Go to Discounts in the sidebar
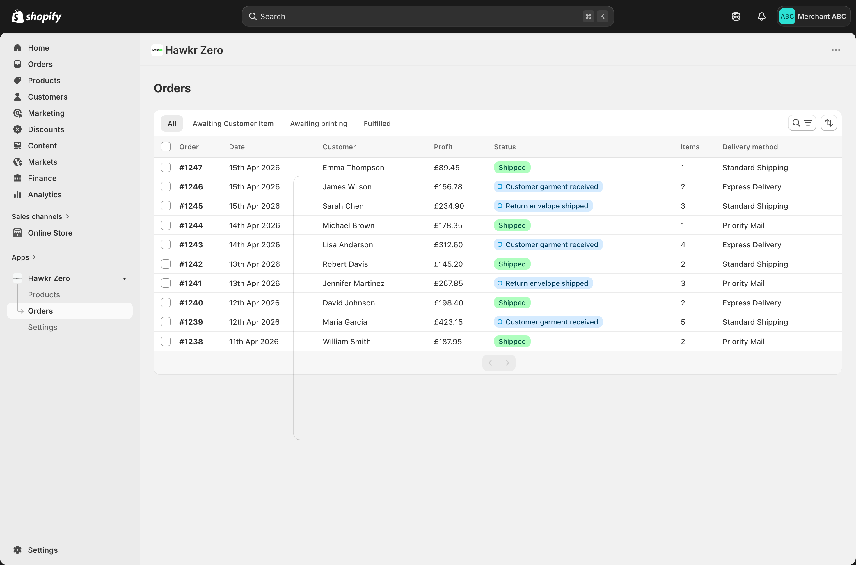 point(46,129)
